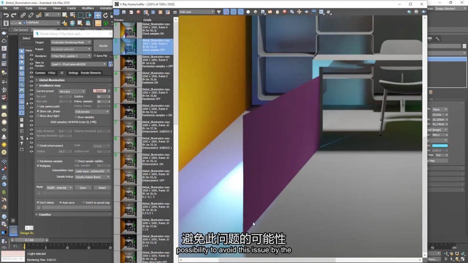Click the cyan color swatch in command panel
The height and width of the screenshot is (263, 468).
[x=440, y=146]
